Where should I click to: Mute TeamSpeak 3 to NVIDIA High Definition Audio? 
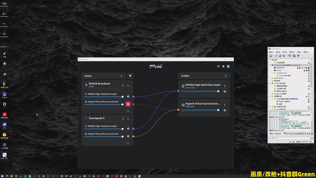[128, 129]
